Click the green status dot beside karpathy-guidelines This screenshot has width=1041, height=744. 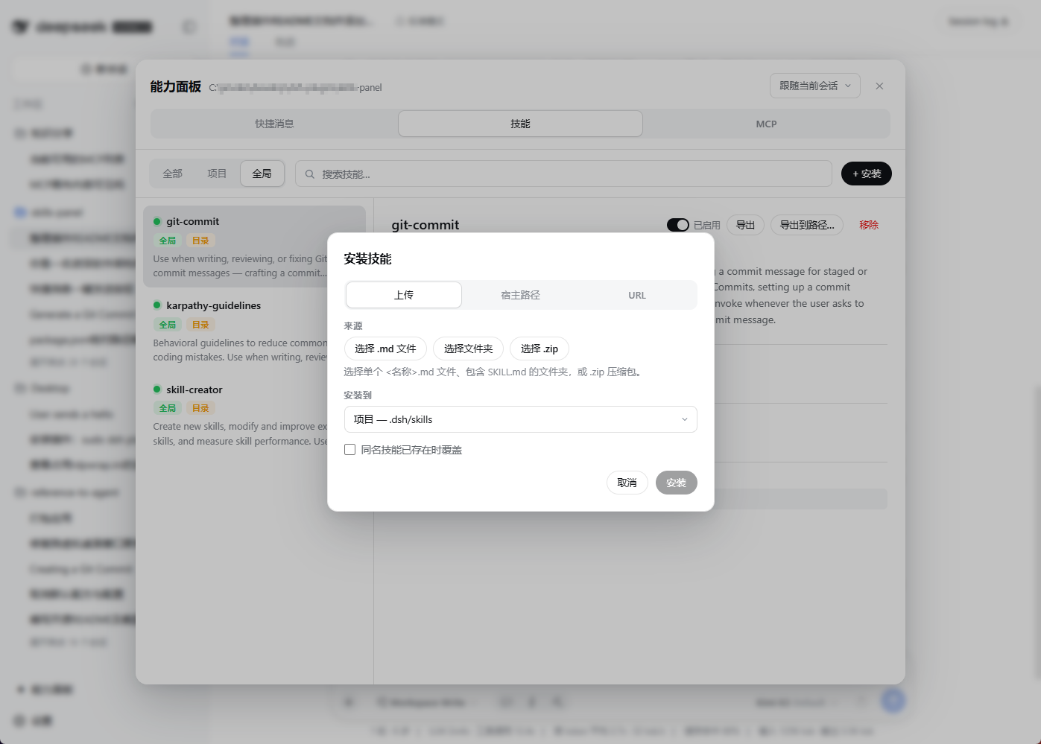click(157, 305)
